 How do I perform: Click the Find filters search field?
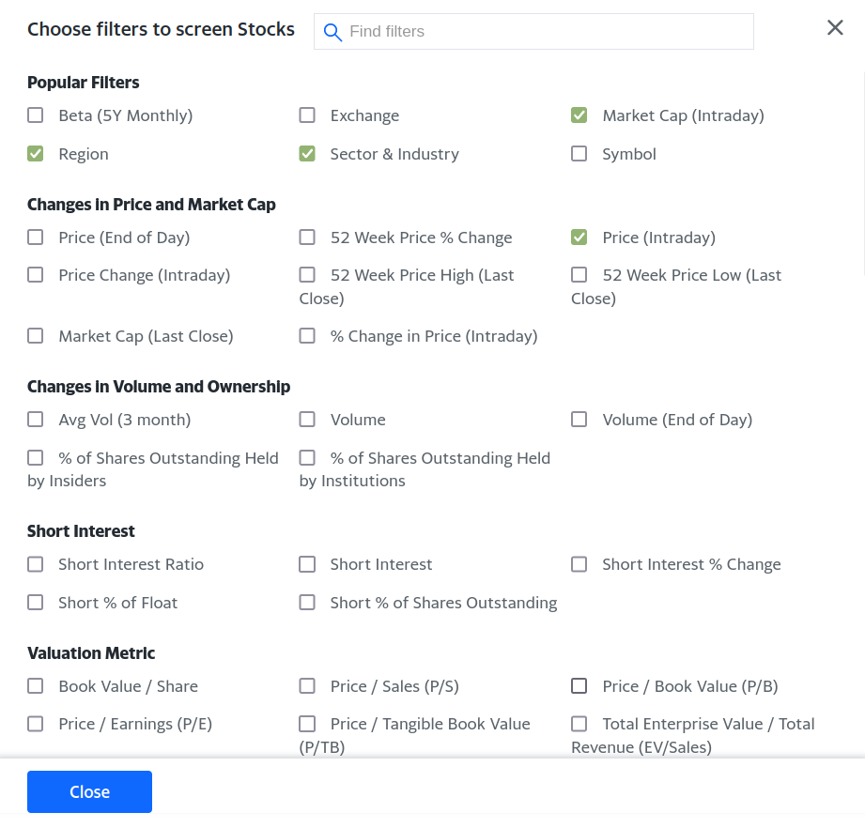[x=545, y=32]
